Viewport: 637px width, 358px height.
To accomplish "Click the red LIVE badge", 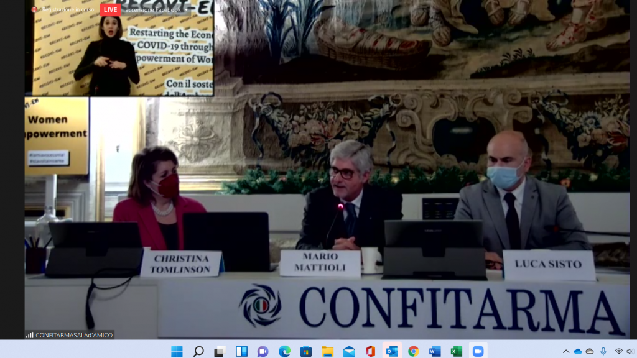I will pyautogui.click(x=110, y=10).
